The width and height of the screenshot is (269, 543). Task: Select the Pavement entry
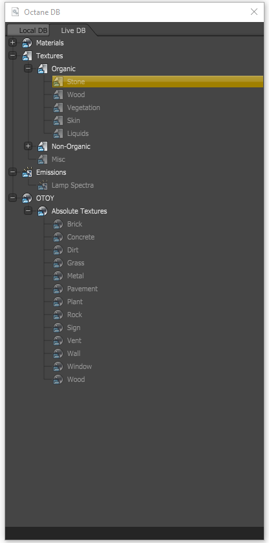coord(82,289)
